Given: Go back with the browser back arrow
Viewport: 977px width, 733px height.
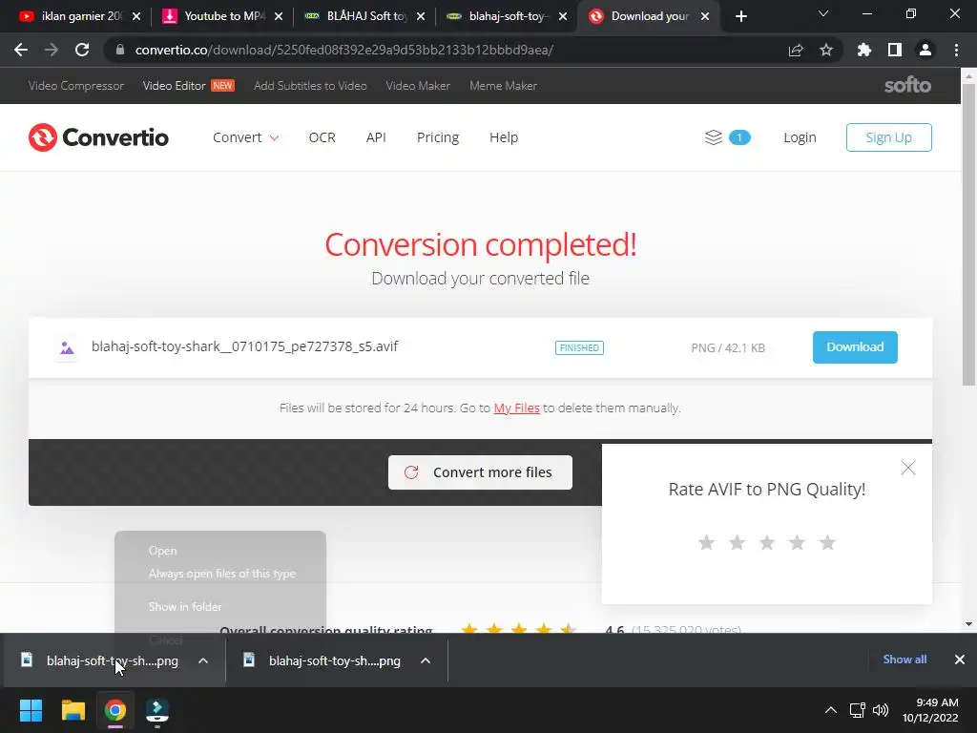Looking at the screenshot, I should [21, 50].
